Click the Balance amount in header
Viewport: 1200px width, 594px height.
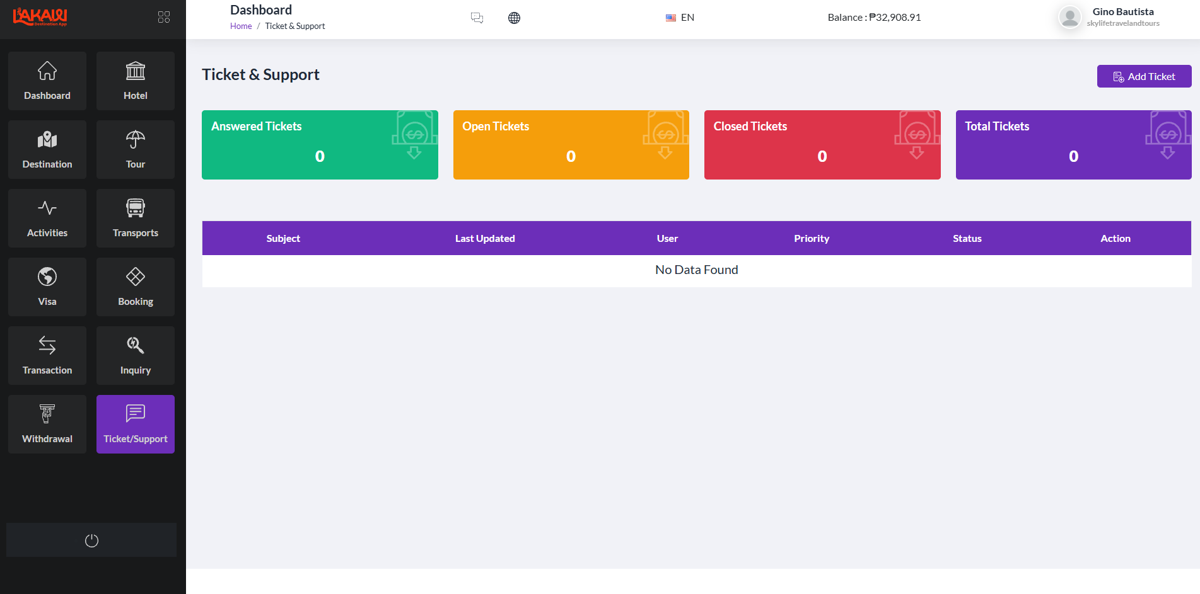click(875, 18)
